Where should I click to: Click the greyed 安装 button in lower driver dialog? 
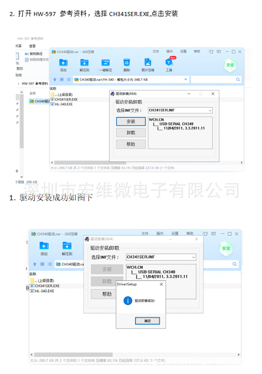coord(107,269)
